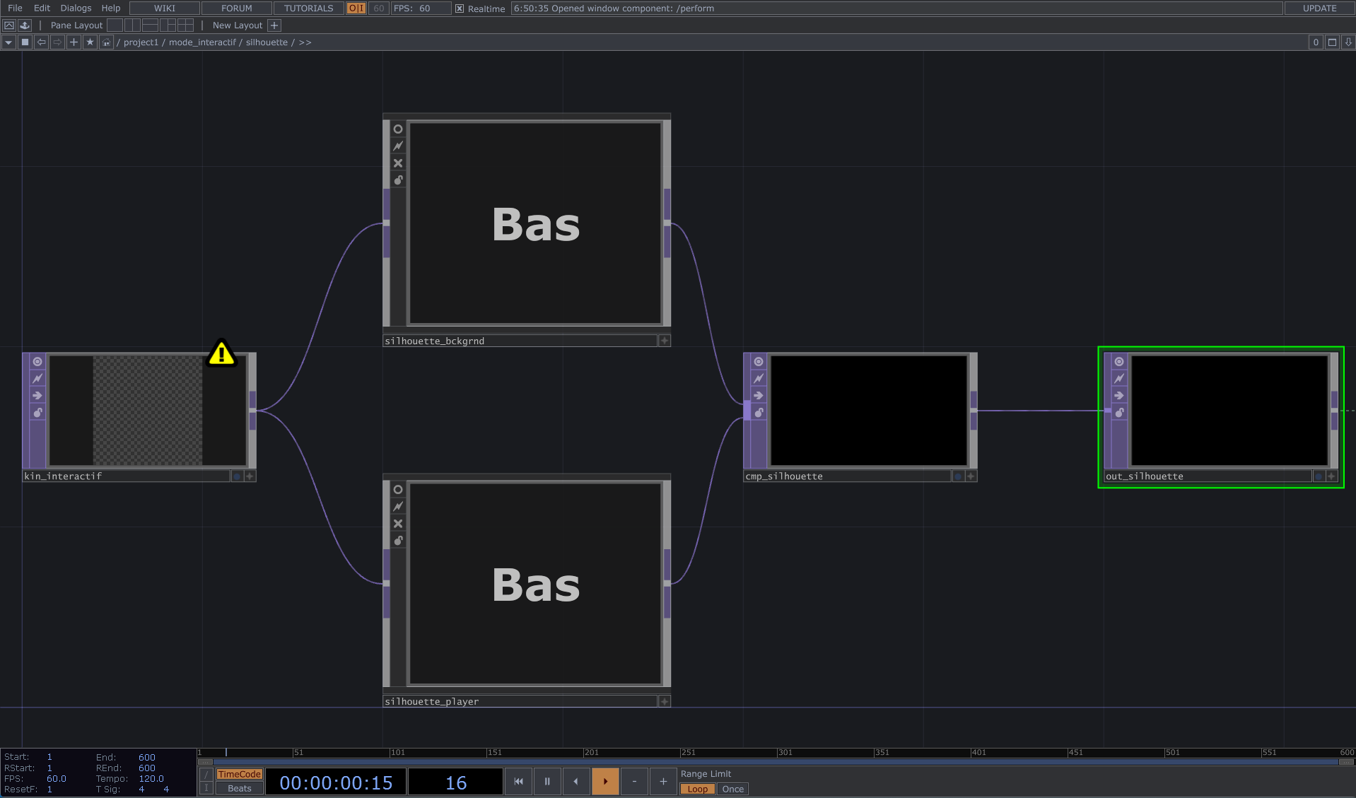Toggle the Realtime checkbox
This screenshot has height=798, width=1356.
tap(460, 8)
